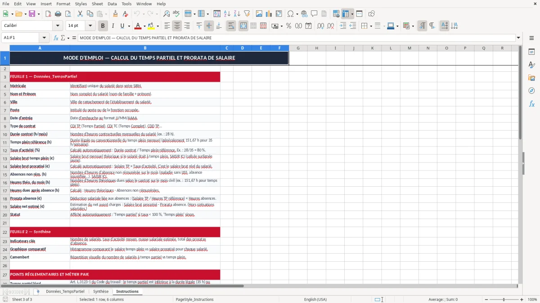This screenshot has width=540, height=303.
Task: Select the Clone Formatting paintbrush
Action: pyautogui.click(x=116, y=14)
